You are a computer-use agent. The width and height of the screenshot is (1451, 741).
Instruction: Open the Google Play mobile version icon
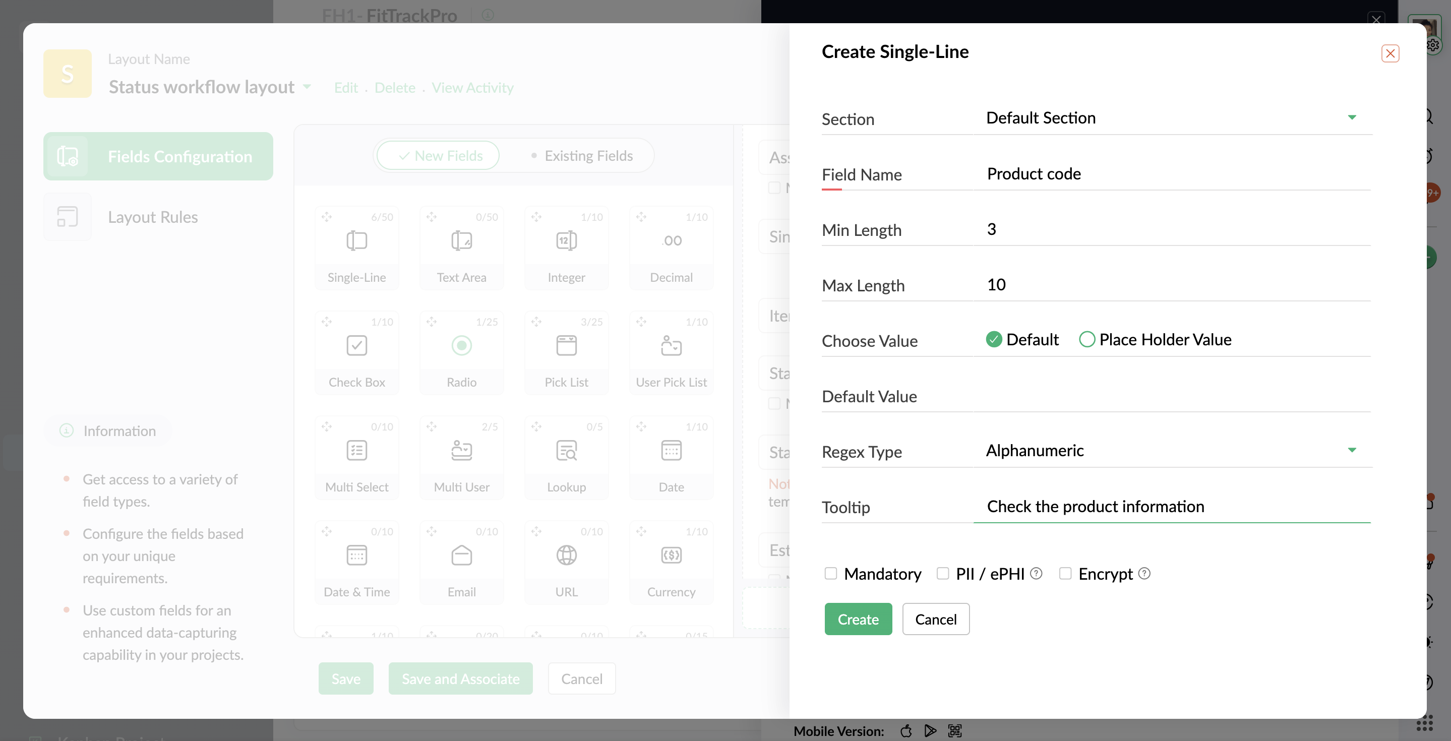[930, 731]
